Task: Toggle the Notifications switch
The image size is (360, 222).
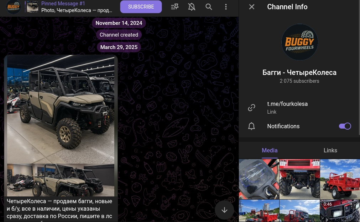Action: 345,126
